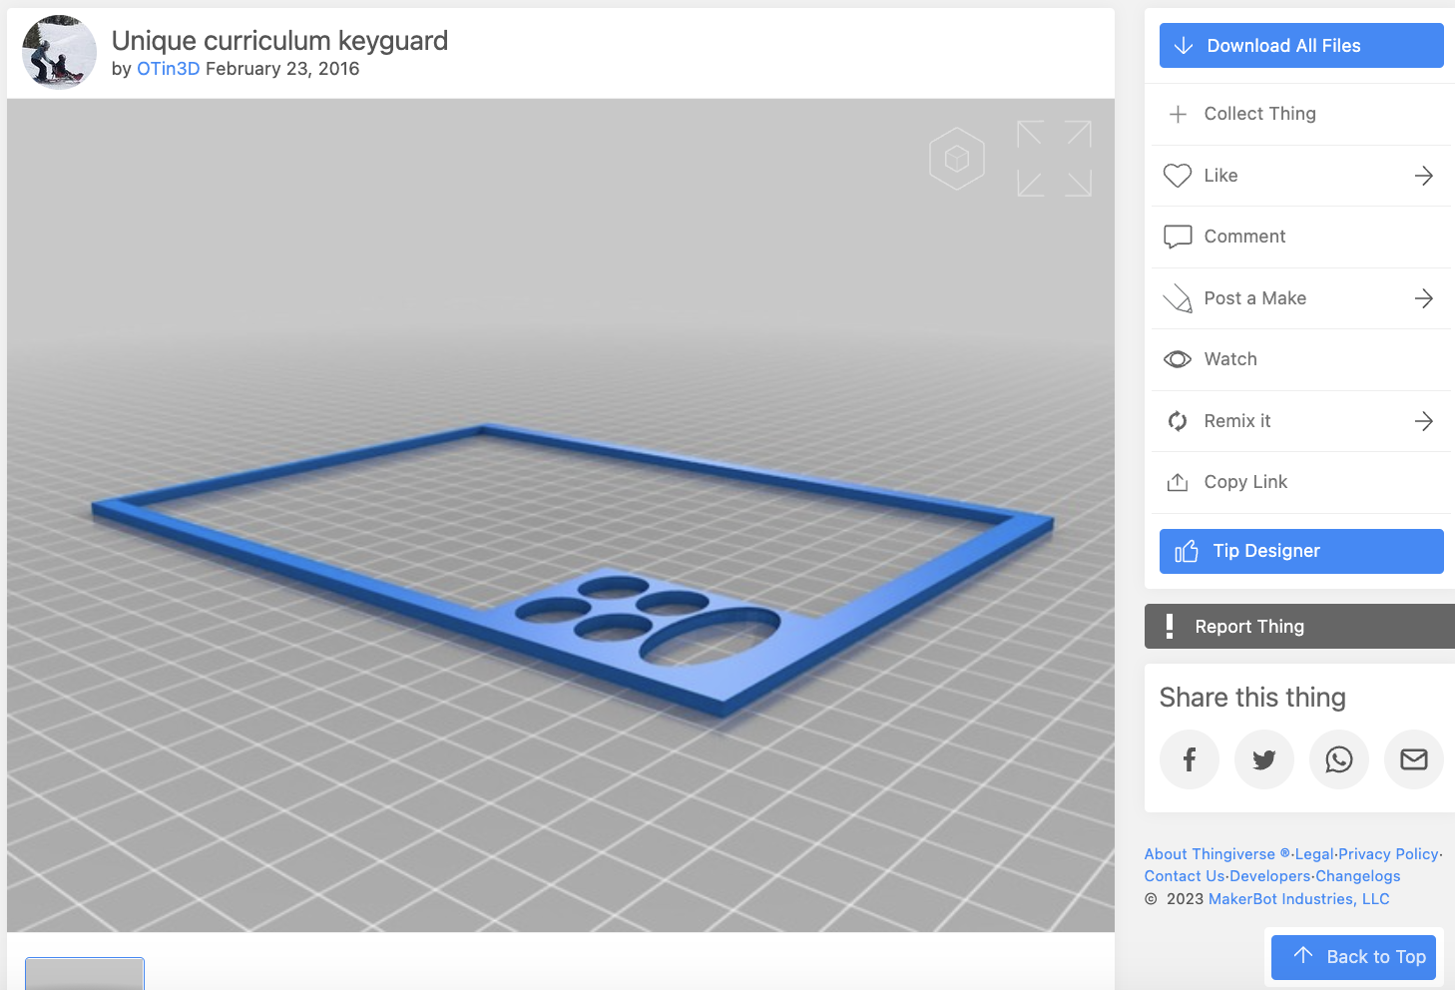
Task: Click the Copy Link icon
Action: coord(1178,482)
